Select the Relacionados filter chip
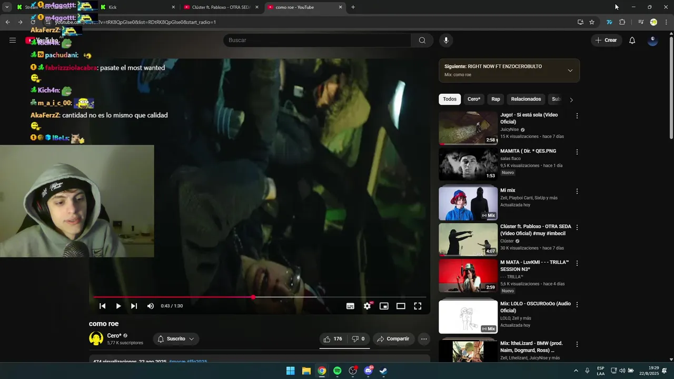Viewport: 674px width, 379px height. (x=526, y=99)
